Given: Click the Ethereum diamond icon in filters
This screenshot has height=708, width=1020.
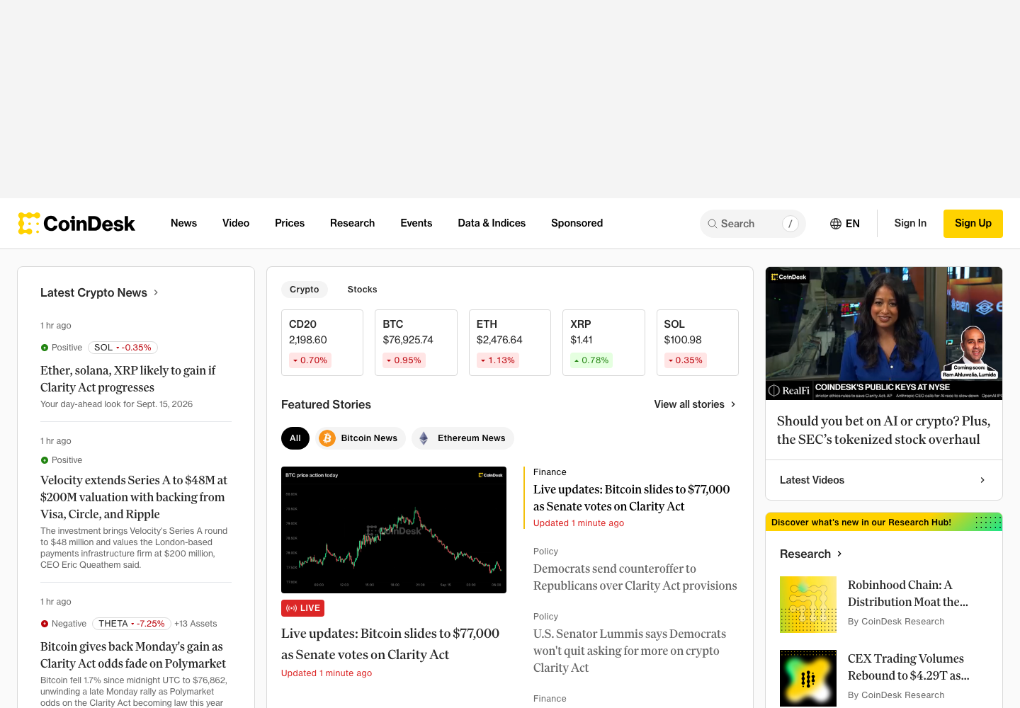Looking at the screenshot, I should (x=424, y=438).
